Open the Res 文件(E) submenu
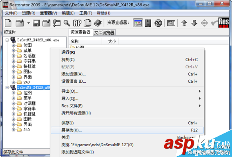Image resolution: width=232 pixels, height=157 pixels. (127, 106)
